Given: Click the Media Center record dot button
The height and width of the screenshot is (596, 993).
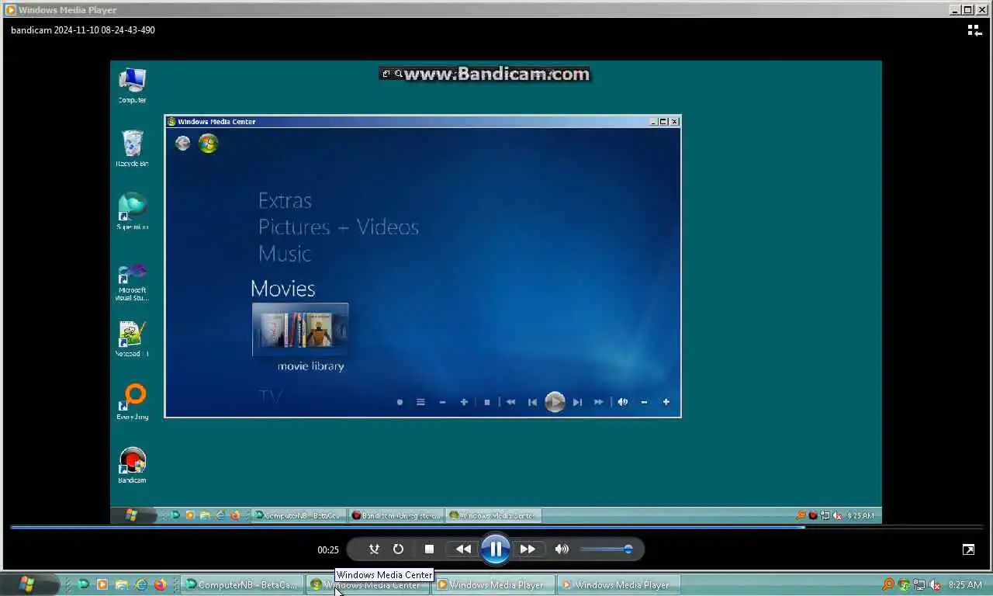Looking at the screenshot, I should coord(400,402).
